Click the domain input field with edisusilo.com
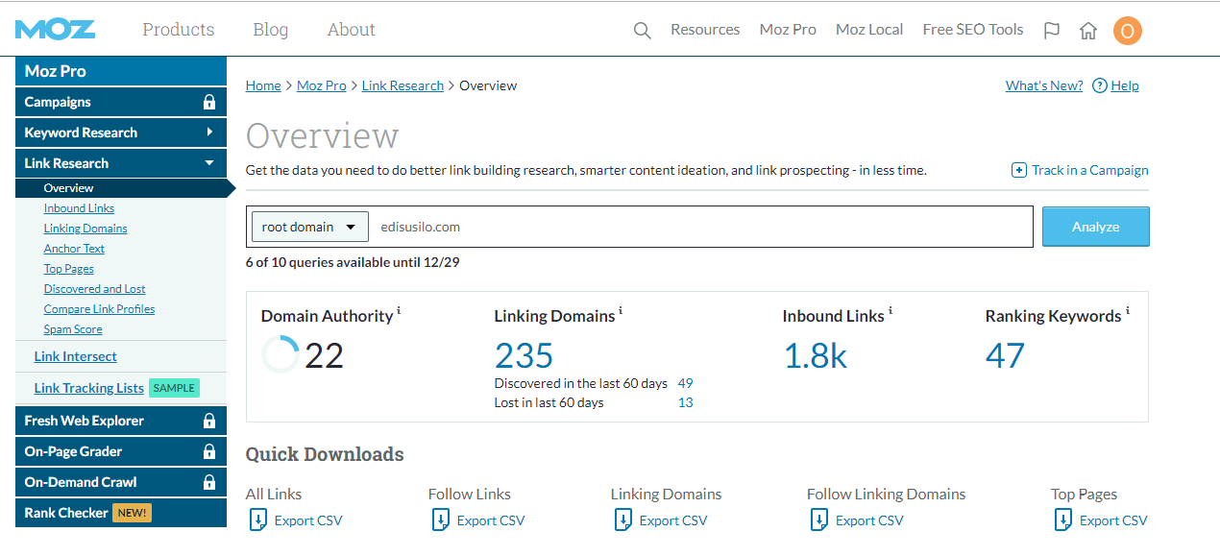This screenshot has height=556, width=1220. pyautogui.click(x=701, y=228)
